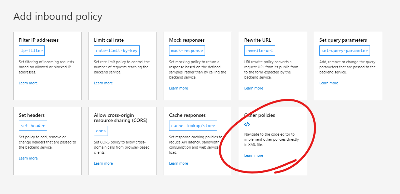Click the cache-lookup/store policy button

tap(193, 126)
